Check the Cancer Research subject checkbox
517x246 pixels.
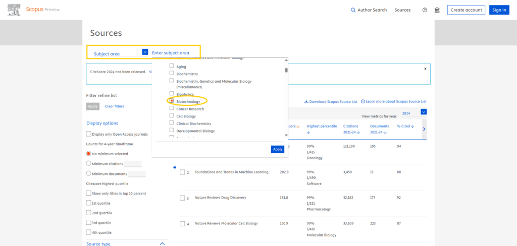point(172,109)
